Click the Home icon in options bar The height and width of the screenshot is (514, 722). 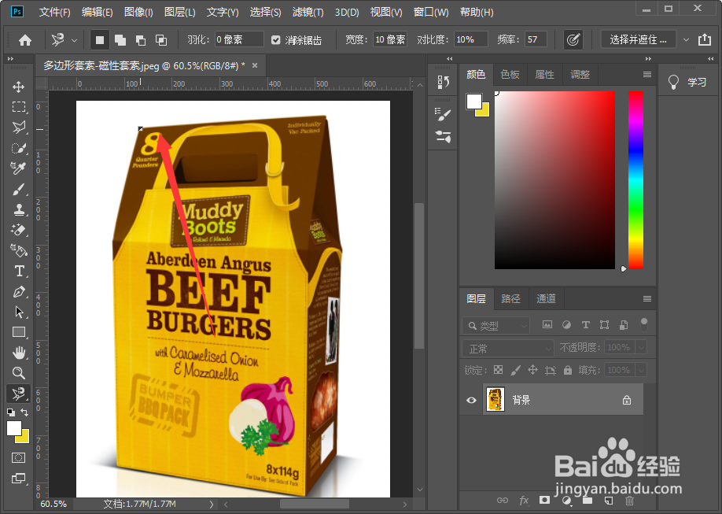pyautogui.click(x=25, y=40)
